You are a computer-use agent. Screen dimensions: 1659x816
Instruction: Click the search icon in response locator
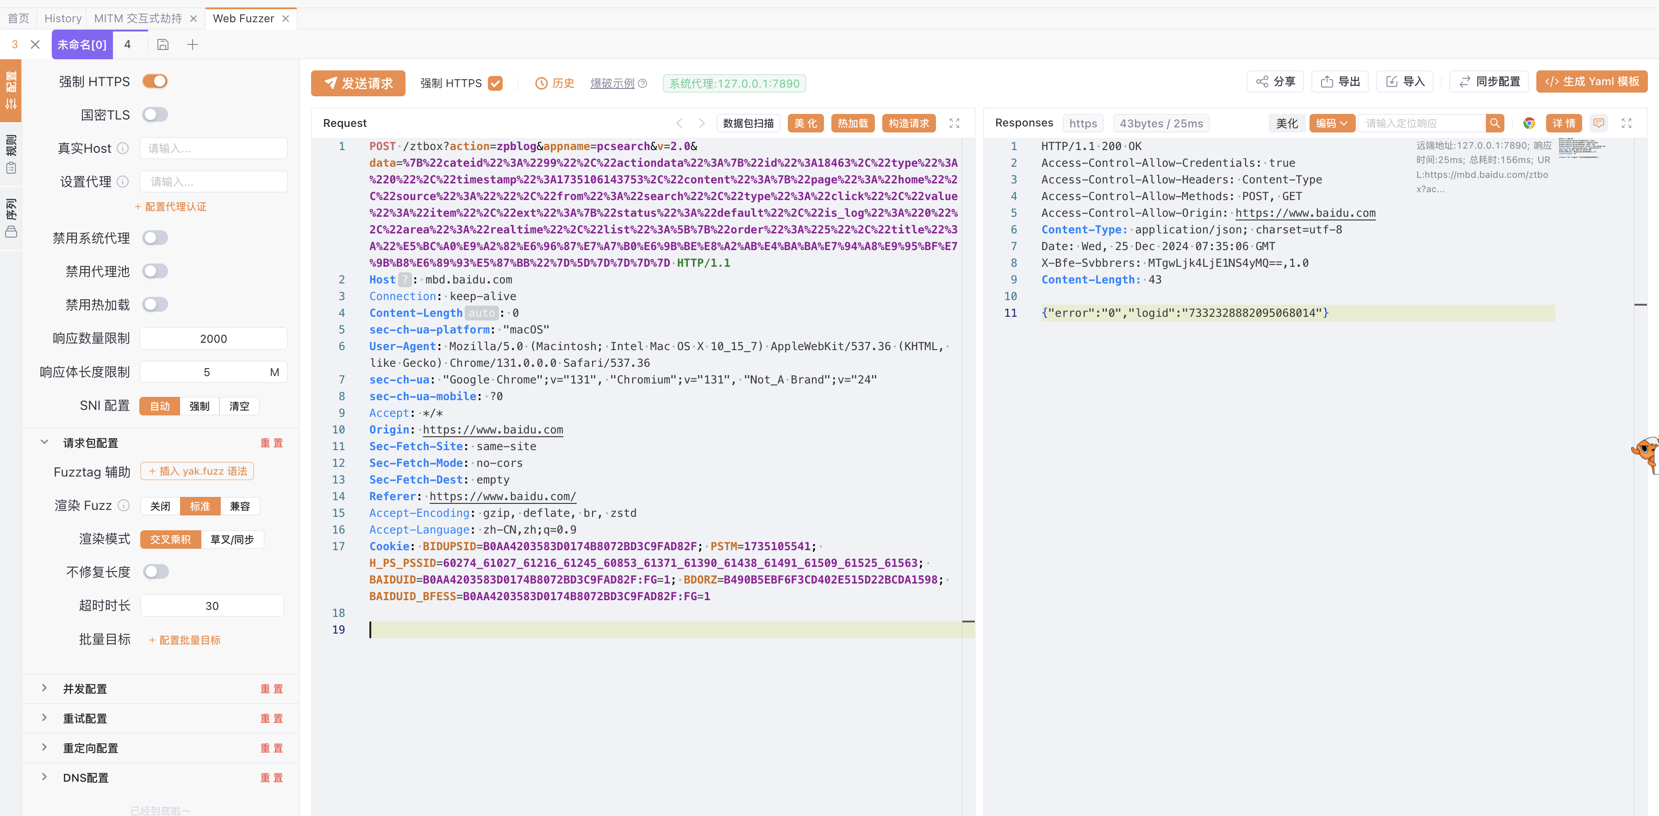tap(1495, 123)
